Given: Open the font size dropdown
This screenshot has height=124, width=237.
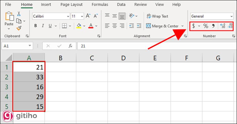Looking at the screenshot, I should [82, 16].
